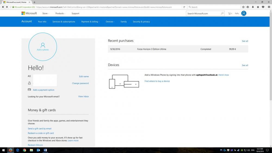This screenshot has height=153, width=272.
Task: Open Firefox from the taskbar
Action: click(11, 150)
